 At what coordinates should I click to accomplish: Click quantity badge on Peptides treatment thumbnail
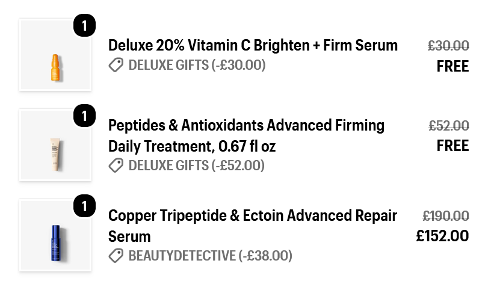click(84, 116)
